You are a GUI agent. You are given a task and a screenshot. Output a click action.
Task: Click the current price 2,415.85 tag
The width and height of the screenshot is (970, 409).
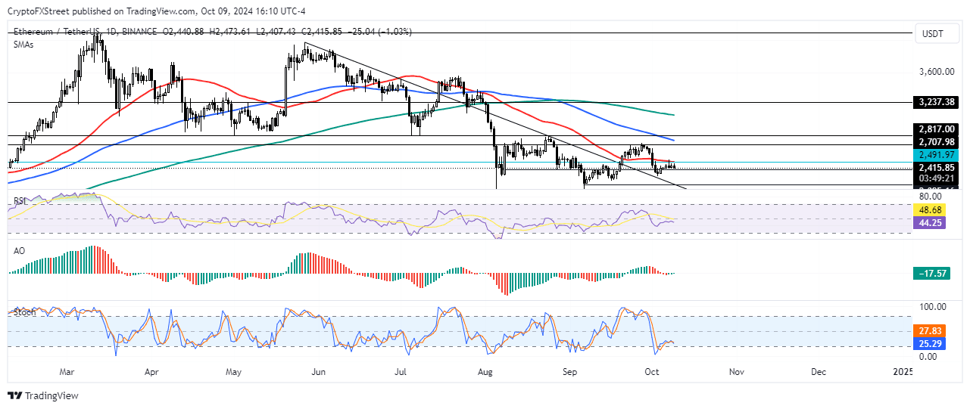point(937,168)
